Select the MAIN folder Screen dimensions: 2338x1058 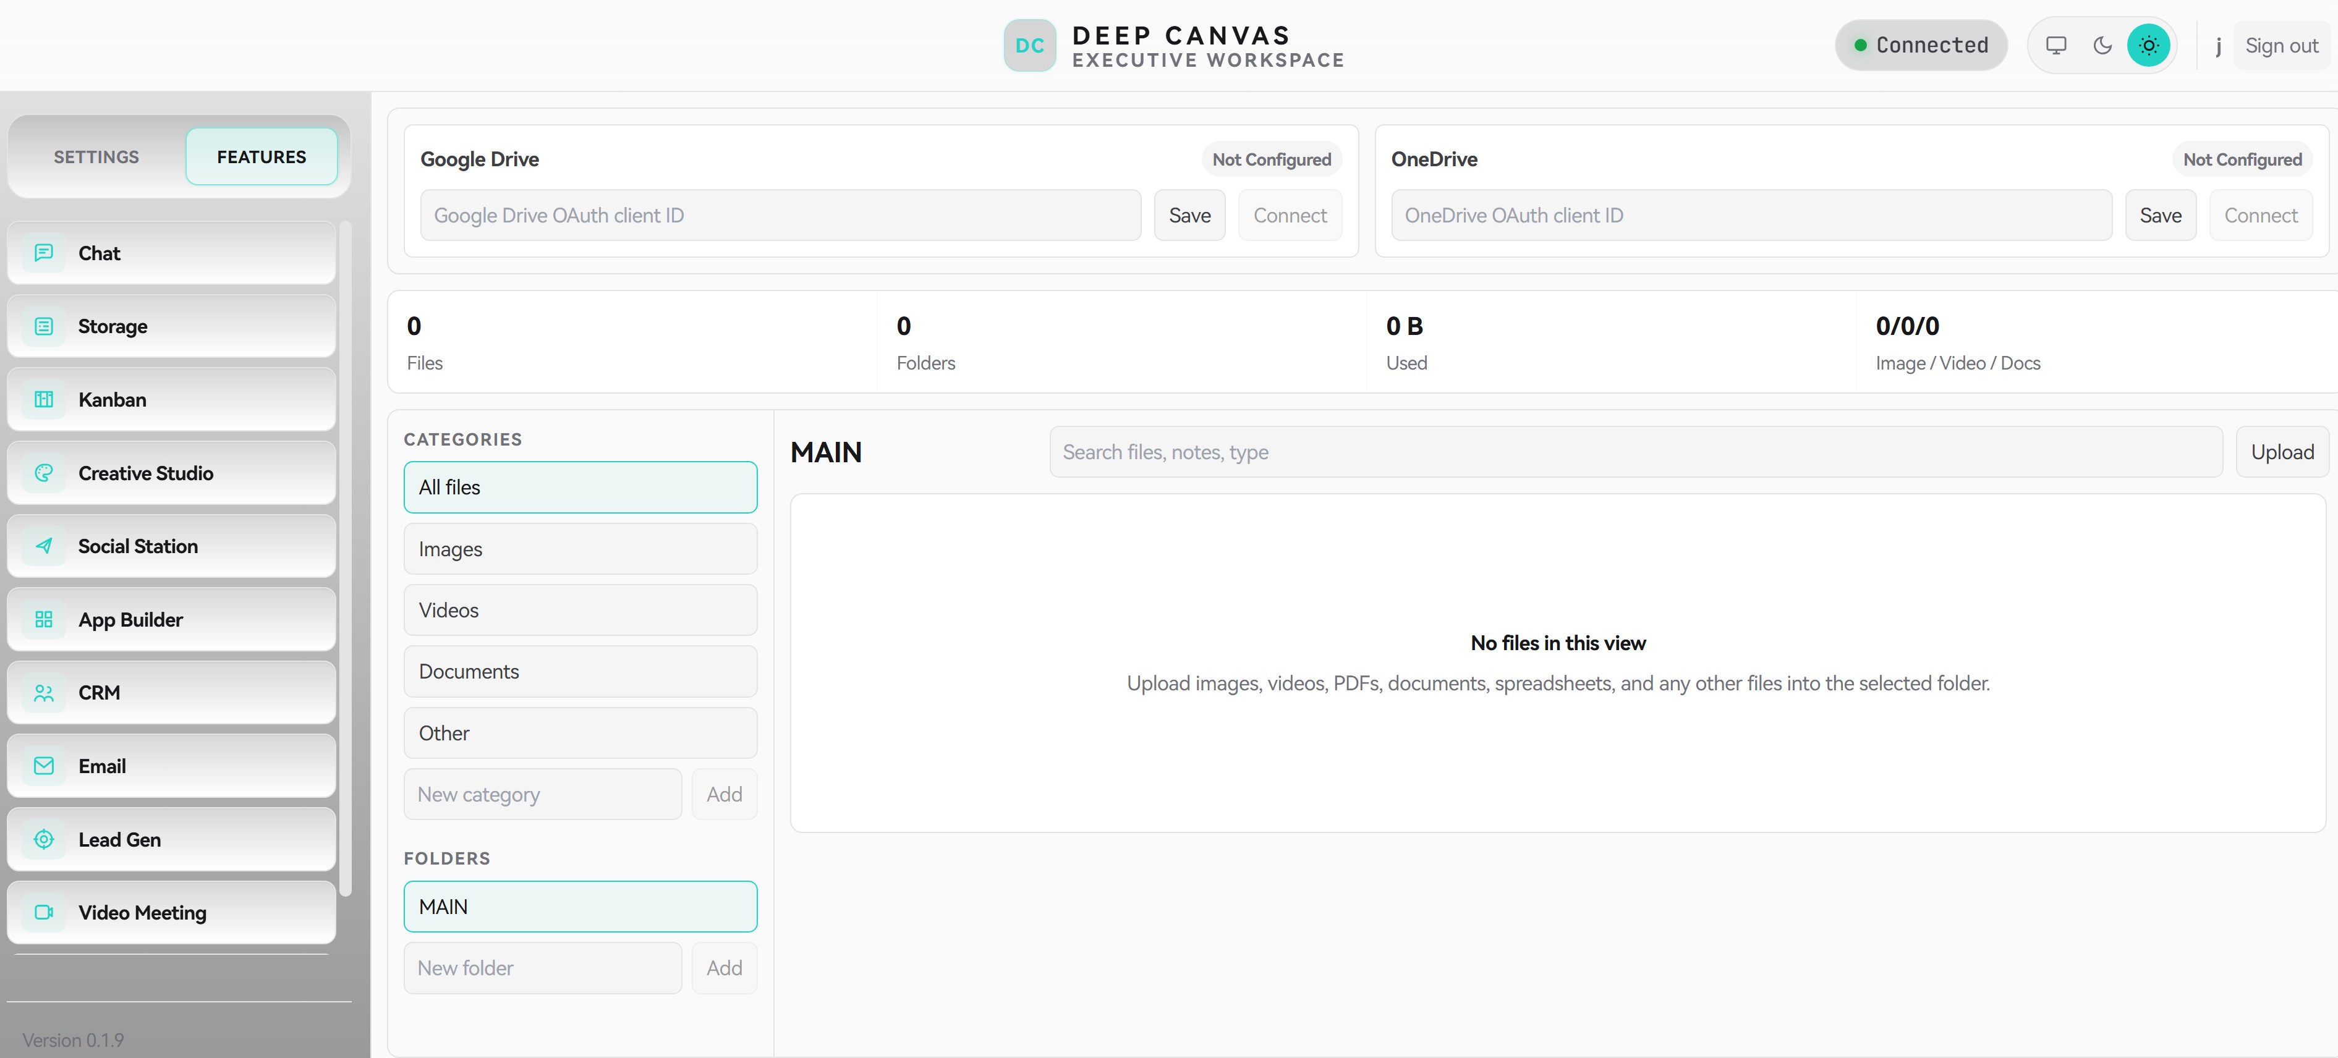(580, 907)
